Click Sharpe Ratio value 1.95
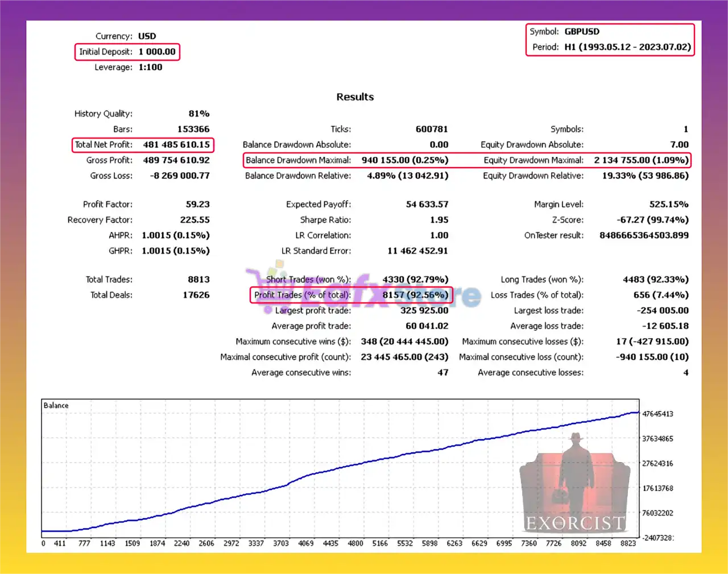The height and width of the screenshot is (574, 728). [x=439, y=220]
